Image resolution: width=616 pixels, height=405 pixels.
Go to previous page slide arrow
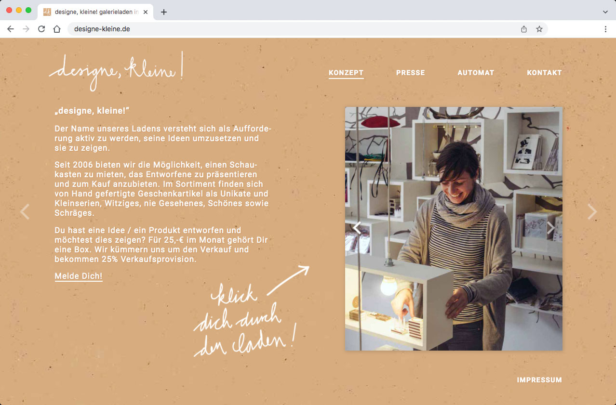[25, 211]
